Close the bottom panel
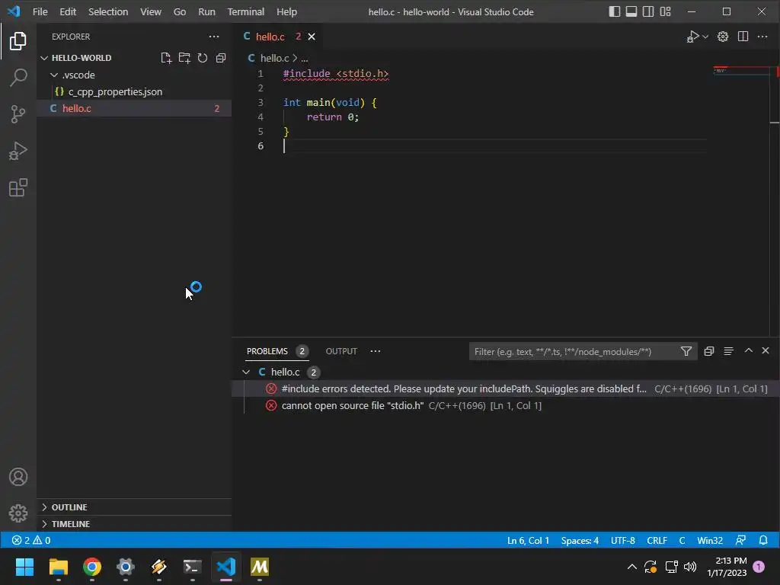Image resolution: width=780 pixels, height=585 pixels. (x=766, y=350)
